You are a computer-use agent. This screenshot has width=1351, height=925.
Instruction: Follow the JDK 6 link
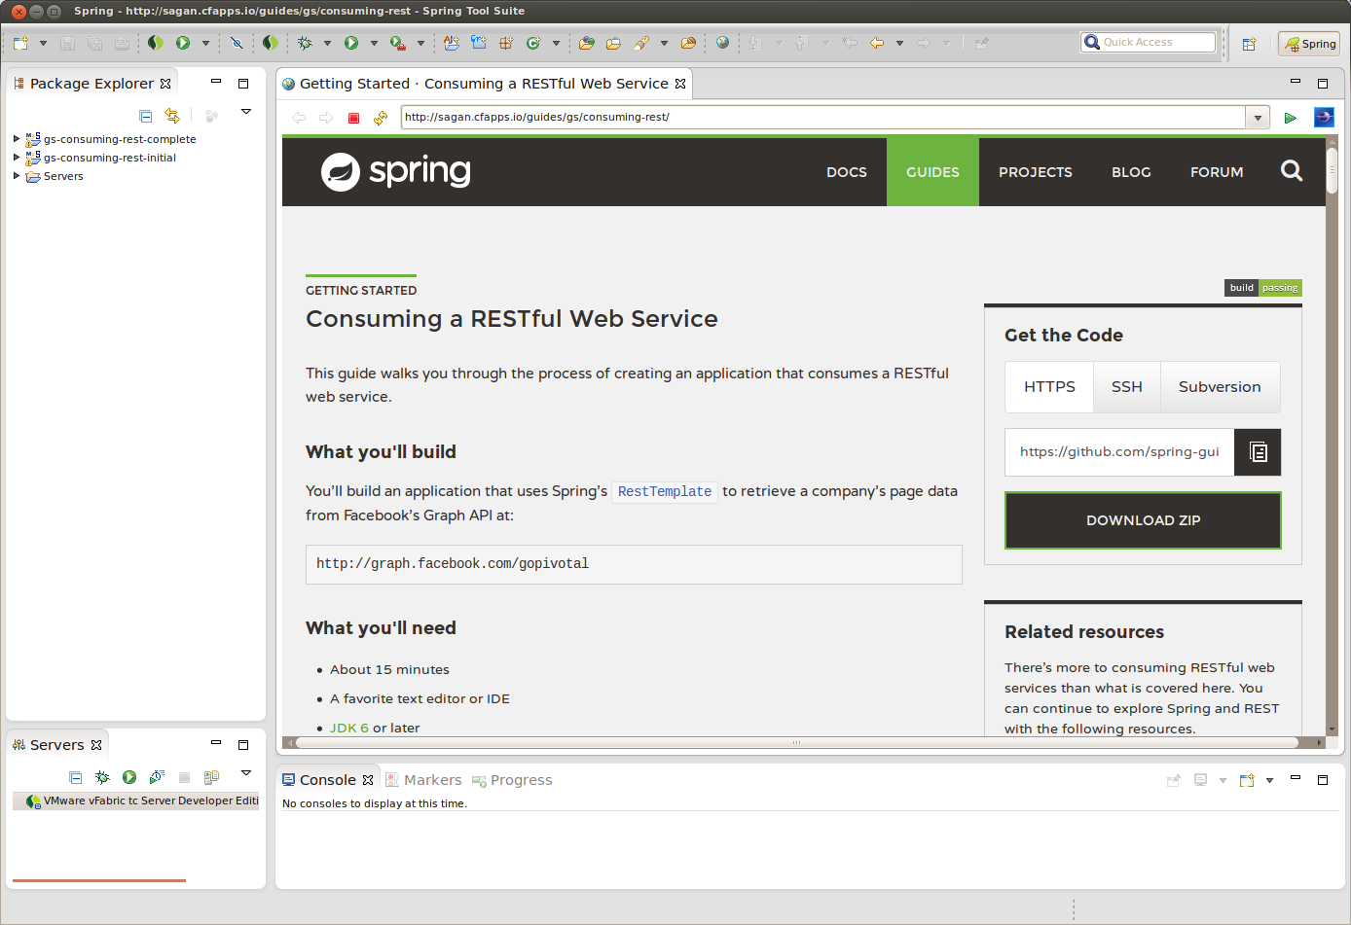click(348, 727)
